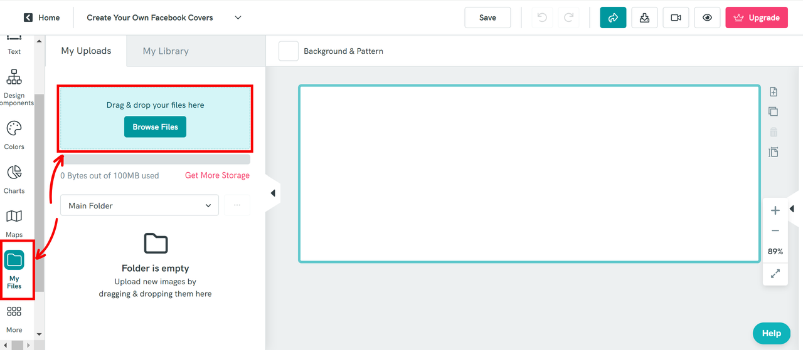Preview design with the eye icon

click(x=707, y=18)
